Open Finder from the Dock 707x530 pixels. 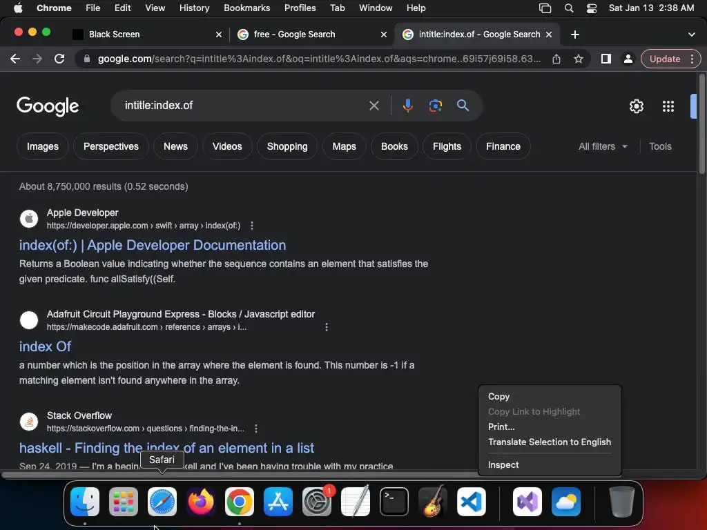85,502
